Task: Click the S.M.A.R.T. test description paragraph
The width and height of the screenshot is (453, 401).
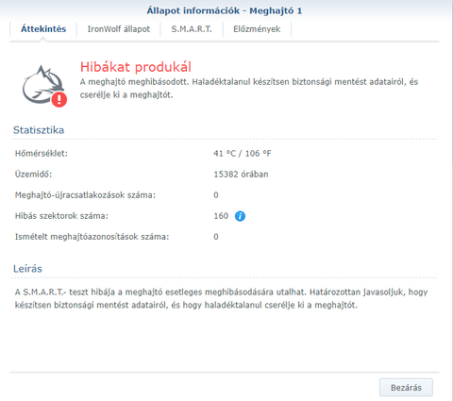Action: (x=221, y=298)
